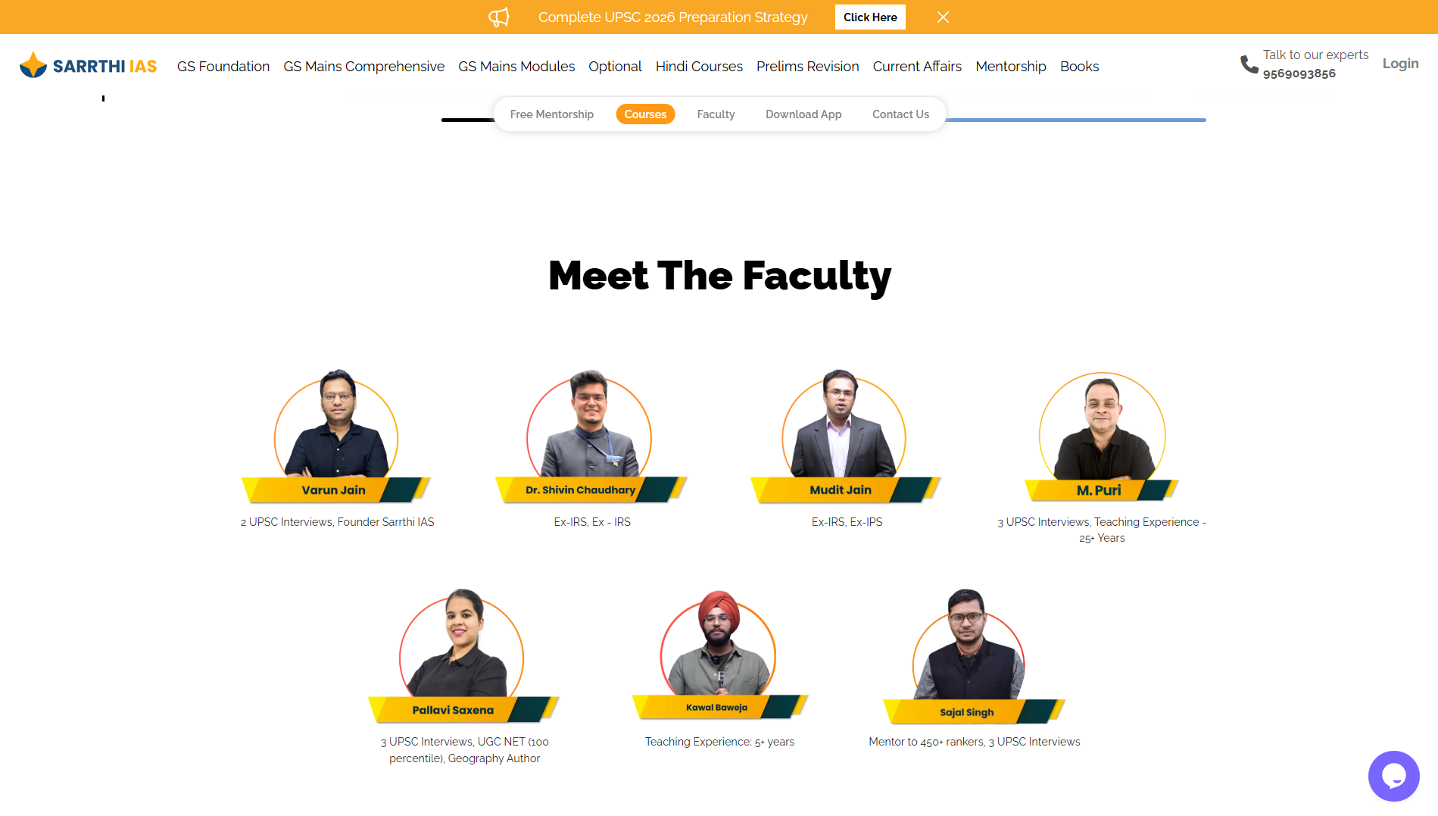Image resolution: width=1438 pixels, height=816 pixels.
Task: Expand the Optional courses dropdown
Action: [x=615, y=67]
